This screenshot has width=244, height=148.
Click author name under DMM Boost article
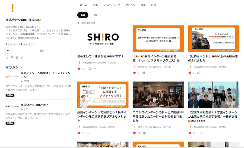pos(205,127)
